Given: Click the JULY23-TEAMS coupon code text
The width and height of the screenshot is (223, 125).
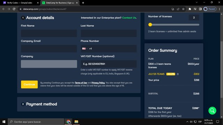Looking at the screenshot, I should (156, 74).
